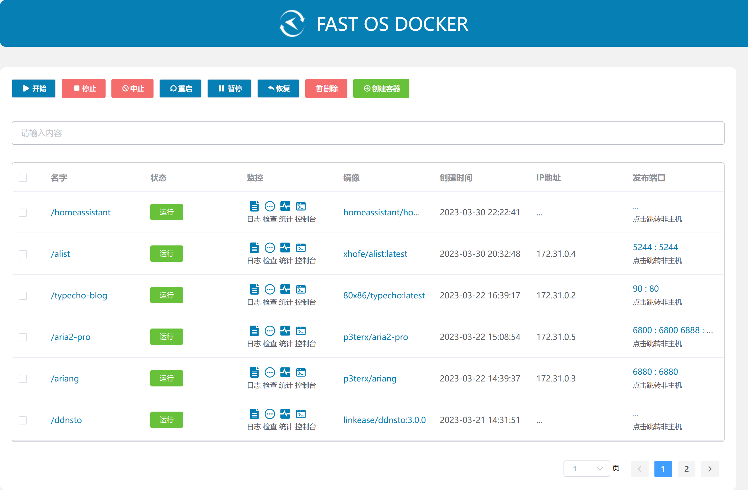Viewport: 748px width, 490px height.
Task: Focus the 请输入内容 search field
Action: coord(368,133)
